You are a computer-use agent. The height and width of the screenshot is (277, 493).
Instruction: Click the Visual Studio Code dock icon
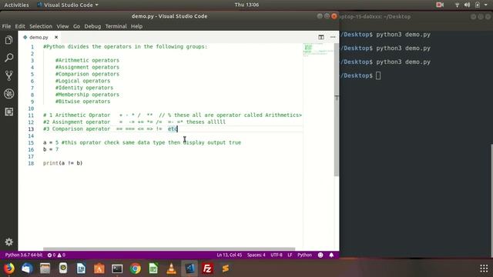pyautogui.click(x=189, y=269)
